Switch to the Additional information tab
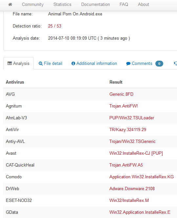 [94, 63]
